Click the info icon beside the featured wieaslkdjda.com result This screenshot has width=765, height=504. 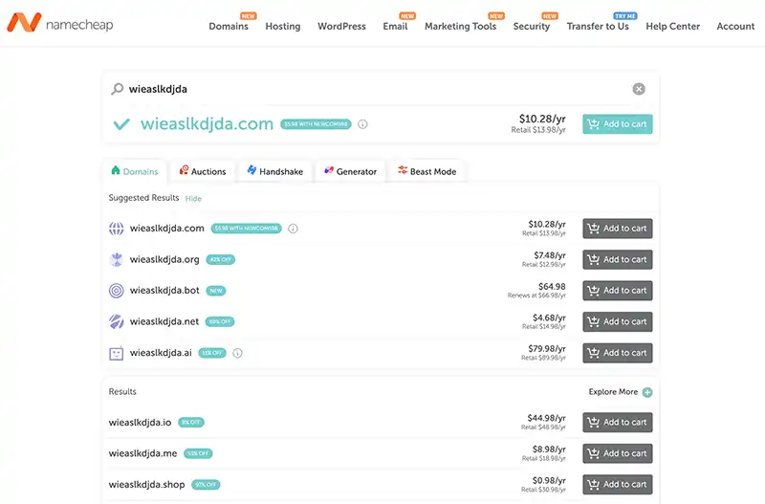[x=362, y=124]
